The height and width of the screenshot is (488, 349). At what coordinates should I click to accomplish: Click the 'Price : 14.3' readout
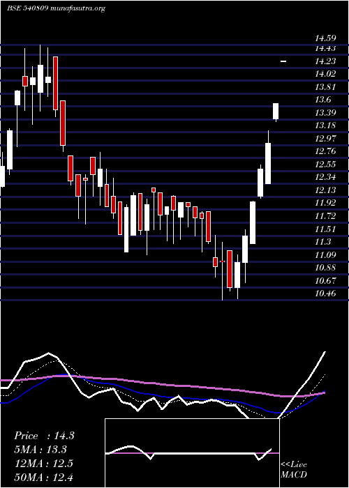click(44, 436)
